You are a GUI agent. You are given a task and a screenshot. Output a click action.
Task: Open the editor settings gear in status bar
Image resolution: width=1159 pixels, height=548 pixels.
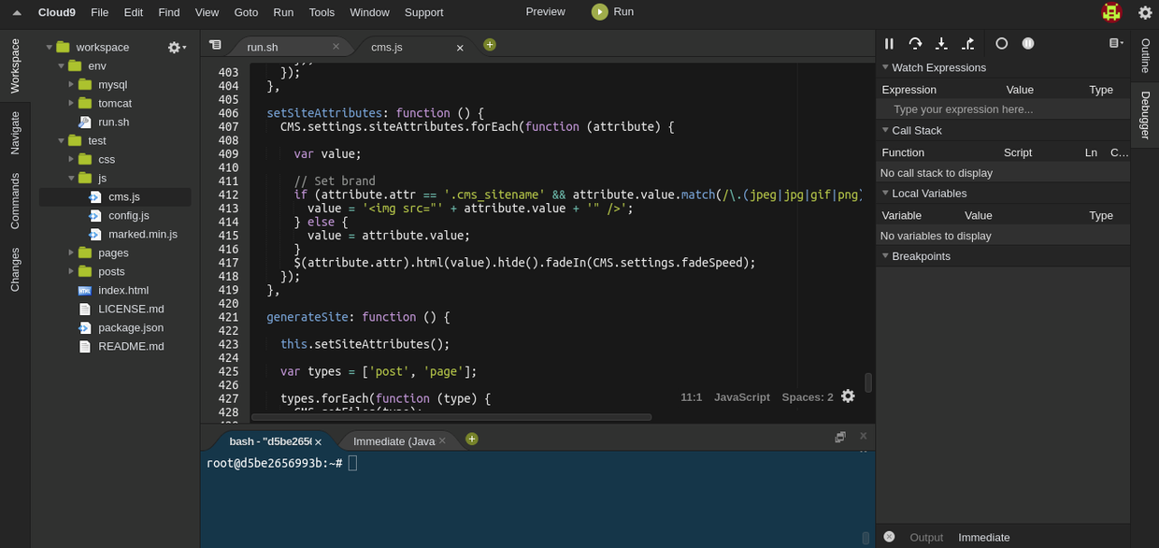click(848, 397)
